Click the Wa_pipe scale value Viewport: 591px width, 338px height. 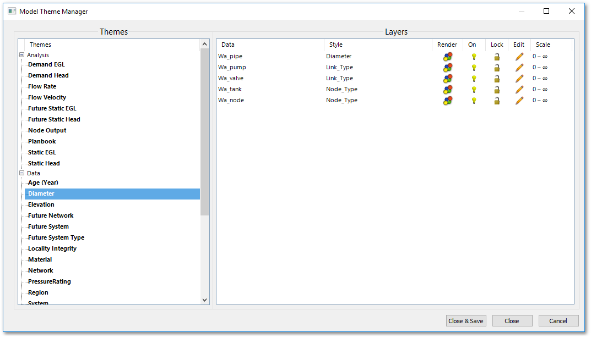[540, 57]
